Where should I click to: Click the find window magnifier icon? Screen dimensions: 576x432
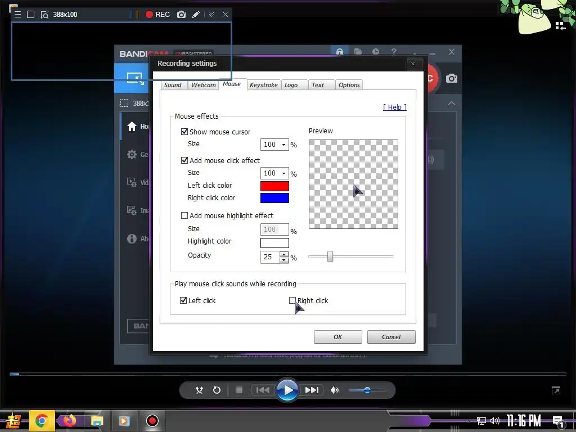(x=44, y=15)
